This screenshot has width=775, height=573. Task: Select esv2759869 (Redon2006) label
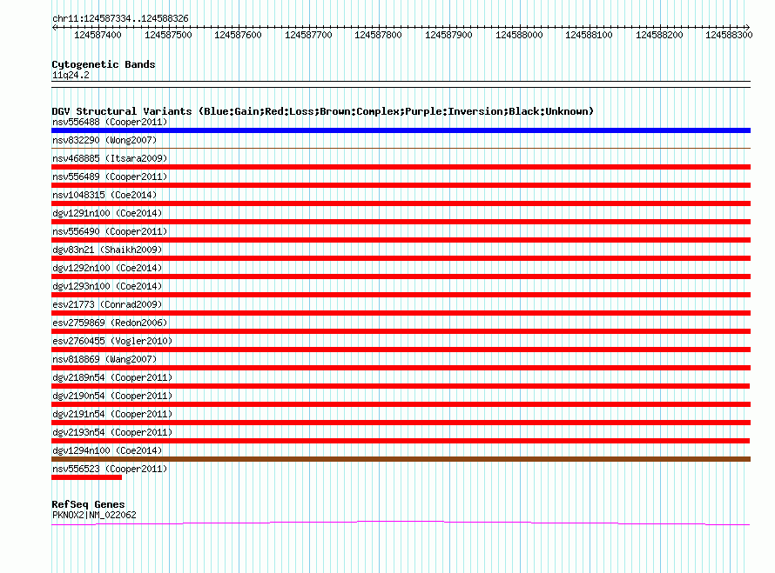click(x=110, y=323)
